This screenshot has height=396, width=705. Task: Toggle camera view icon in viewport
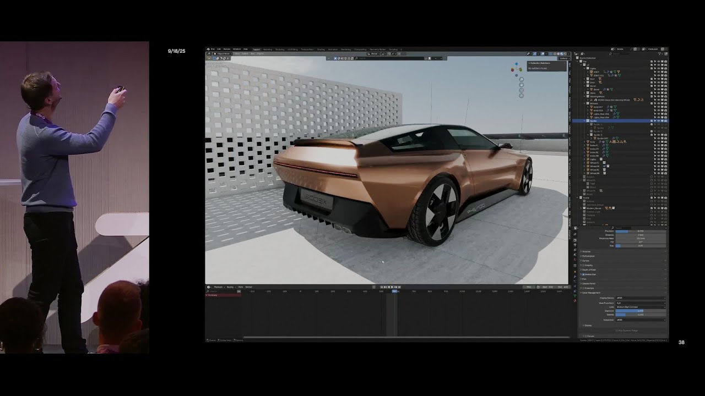(521, 90)
